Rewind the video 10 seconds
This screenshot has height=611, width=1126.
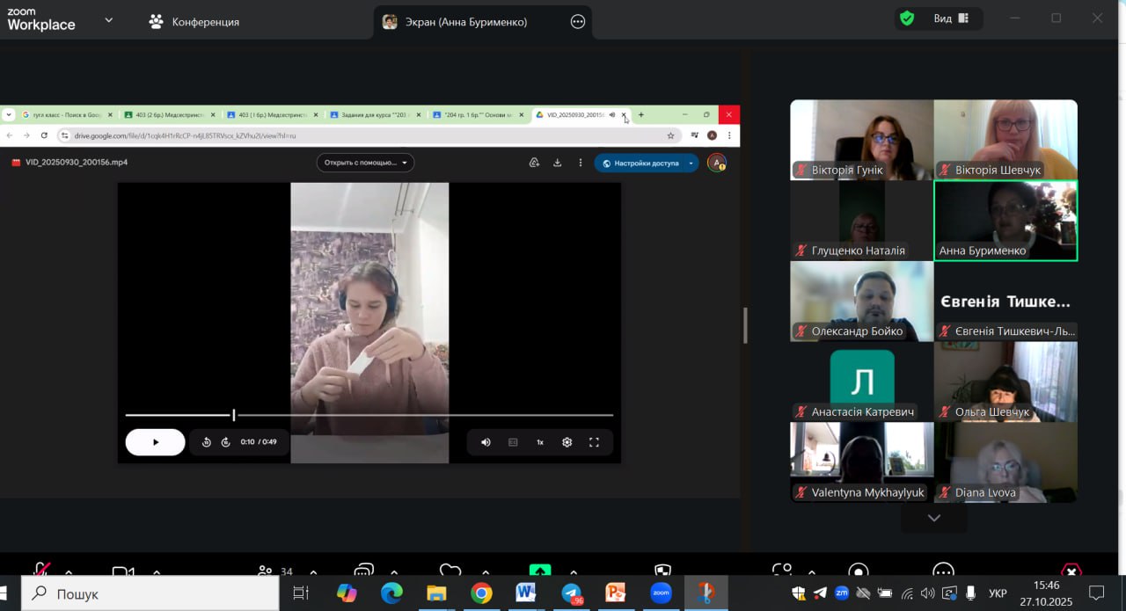[207, 442]
